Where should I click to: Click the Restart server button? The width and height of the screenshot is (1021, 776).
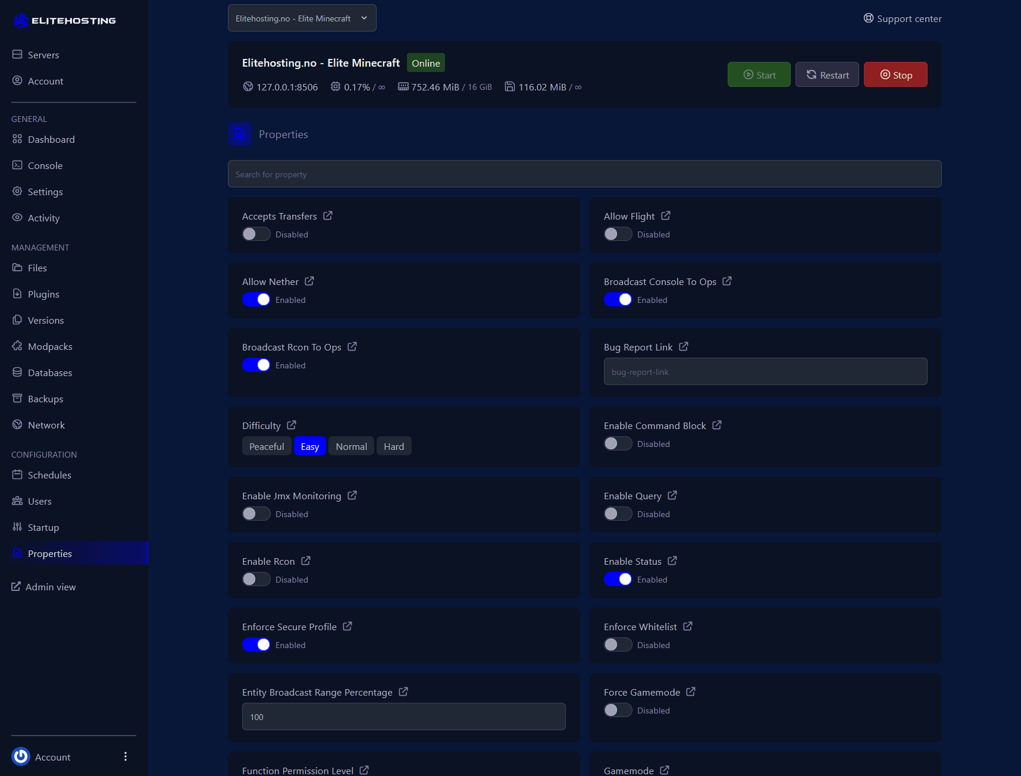827,74
